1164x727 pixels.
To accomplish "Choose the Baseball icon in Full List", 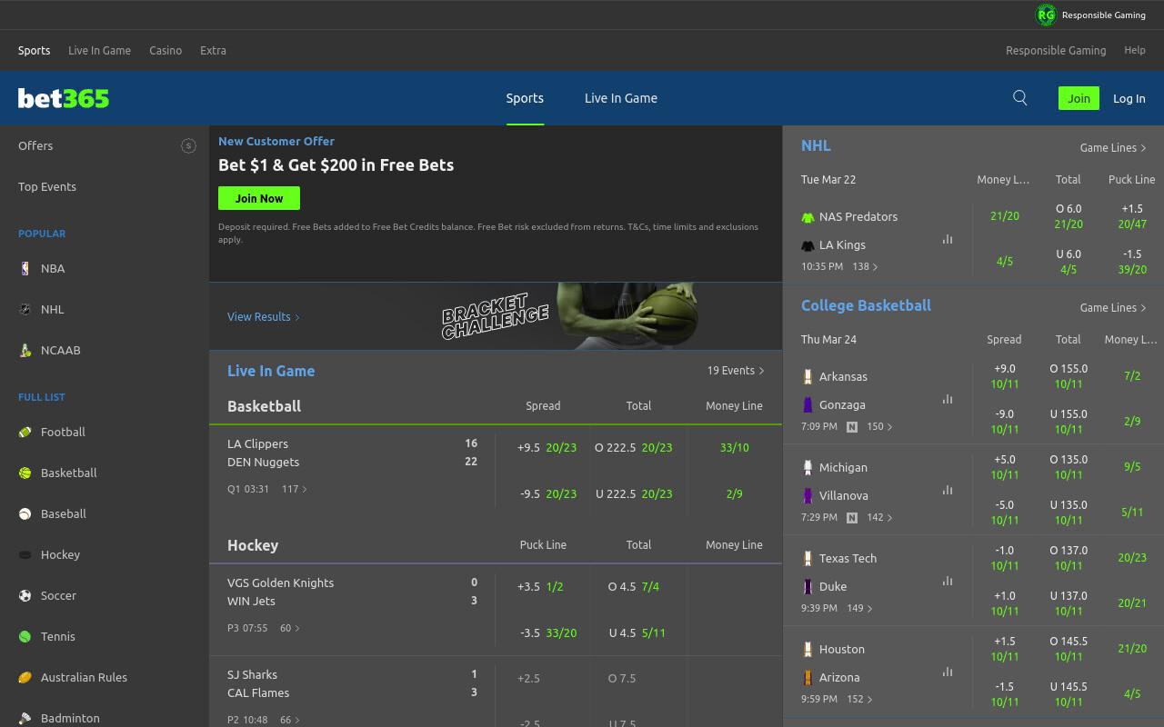I will [x=25, y=513].
